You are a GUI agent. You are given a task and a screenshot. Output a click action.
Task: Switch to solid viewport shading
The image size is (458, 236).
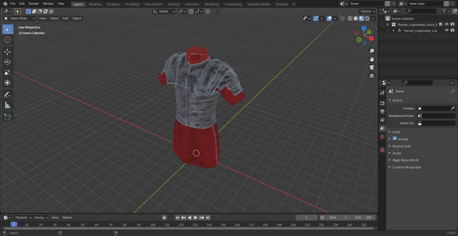(x=356, y=18)
